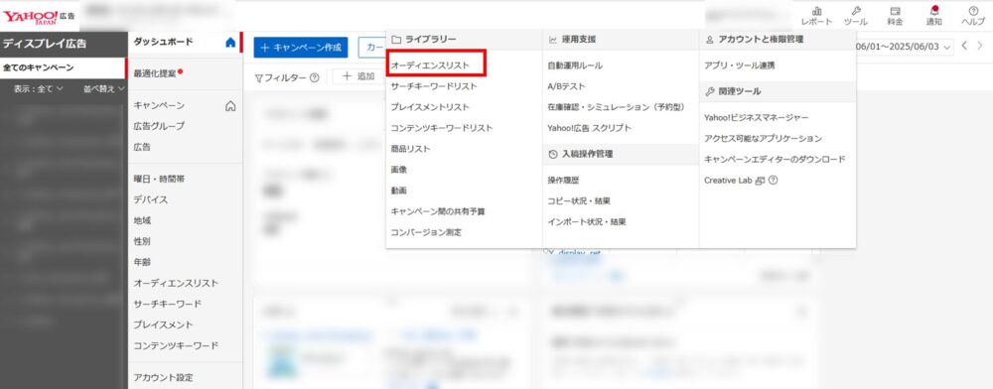The height and width of the screenshot is (389, 993).
Task: Expand the 表示：全て dropdown
Action: click(x=39, y=89)
